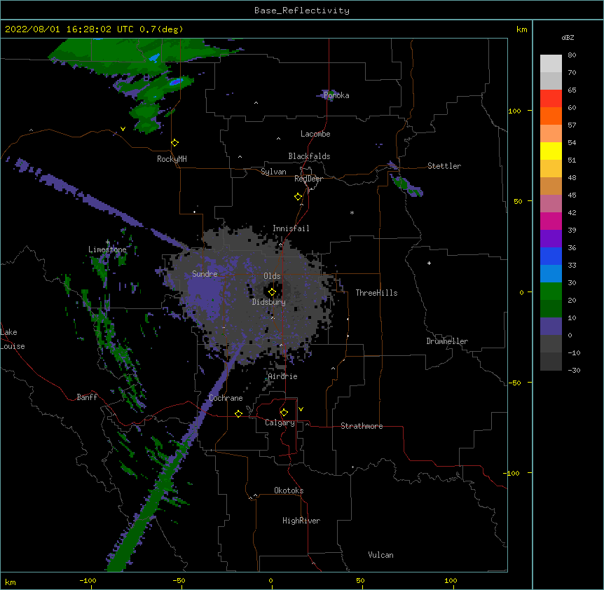This screenshot has width=604, height=590.
Task: Click the km unit label at bottom left
Action: pyautogui.click(x=11, y=582)
